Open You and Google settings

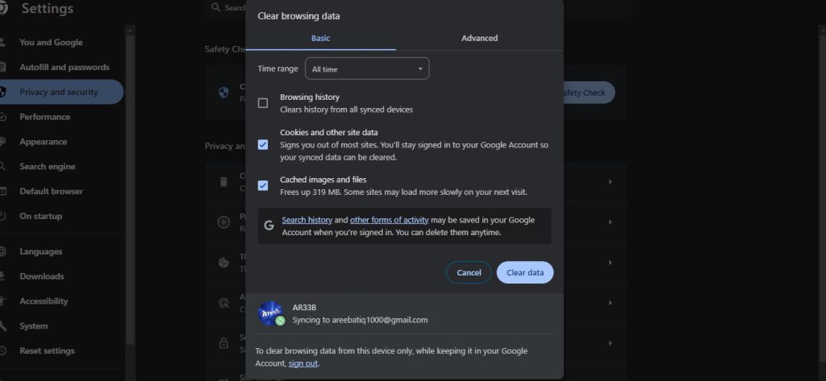point(51,43)
